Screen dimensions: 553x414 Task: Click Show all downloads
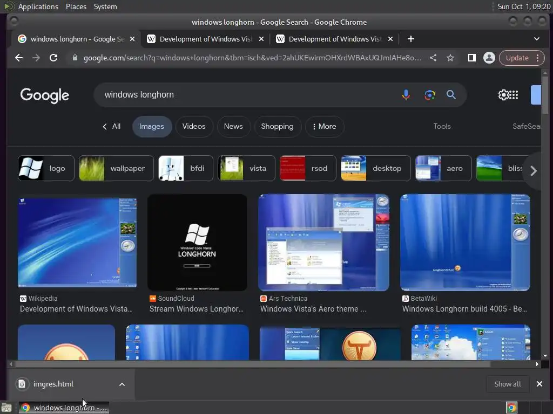pyautogui.click(x=508, y=384)
